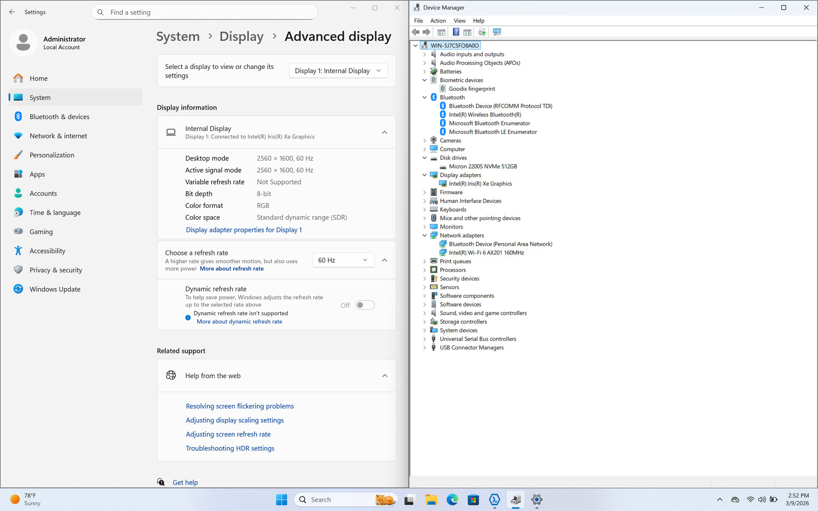This screenshot has height=511, width=818.
Task: Collapse the Display adapters node
Action: point(424,175)
